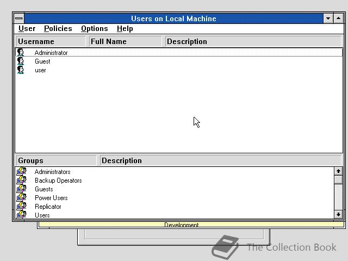The height and width of the screenshot is (261, 348).
Task: Click the Username column header
Action: (51, 41)
